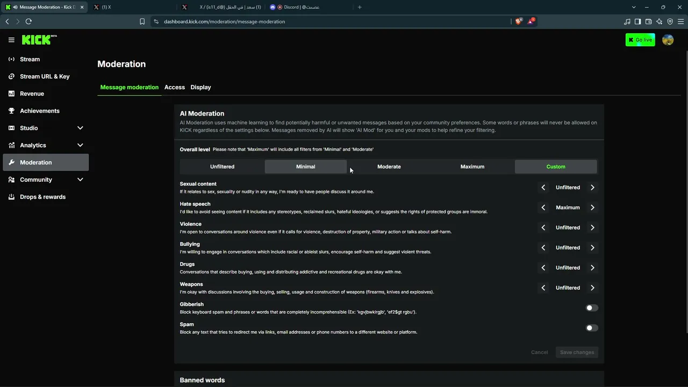Image resolution: width=688 pixels, height=387 pixels.
Task: Go back in browser history
Action: tap(7, 21)
